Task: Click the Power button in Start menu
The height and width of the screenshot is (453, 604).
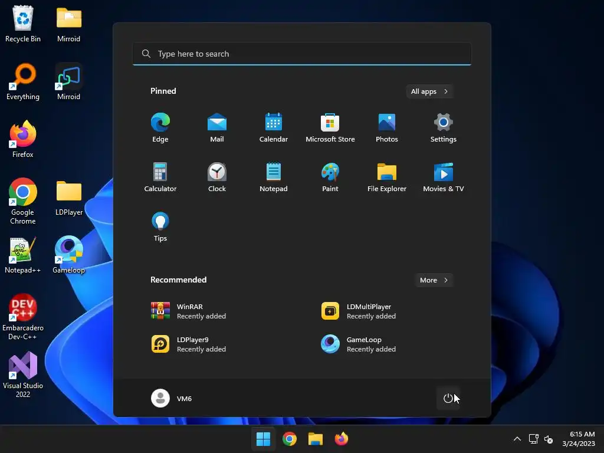Action: (448, 398)
